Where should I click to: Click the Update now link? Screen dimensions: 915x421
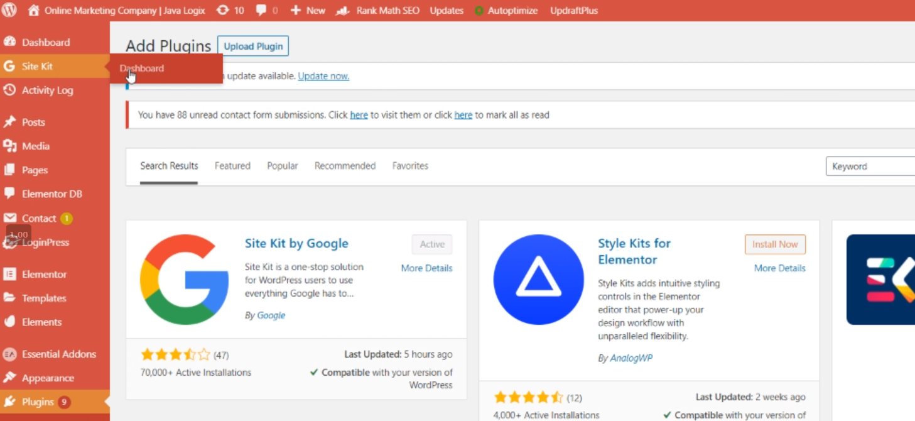click(323, 76)
